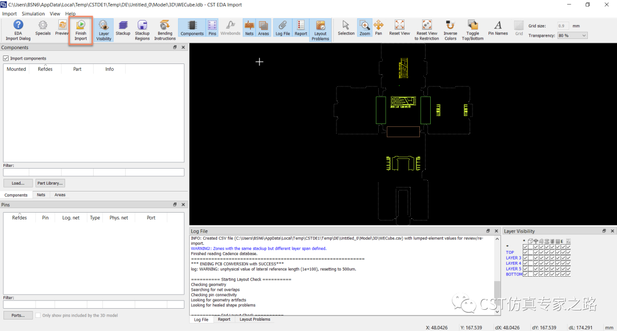Toggle the Components panel from the toolbar
This screenshot has height=331, width=617.
click(x=192, y=29)
